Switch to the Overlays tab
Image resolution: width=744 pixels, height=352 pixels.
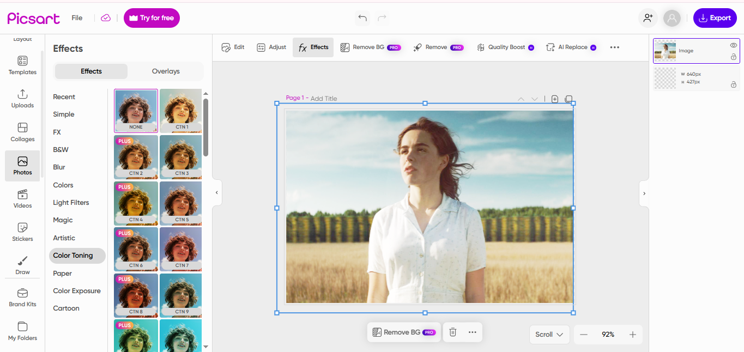[166, 71]
